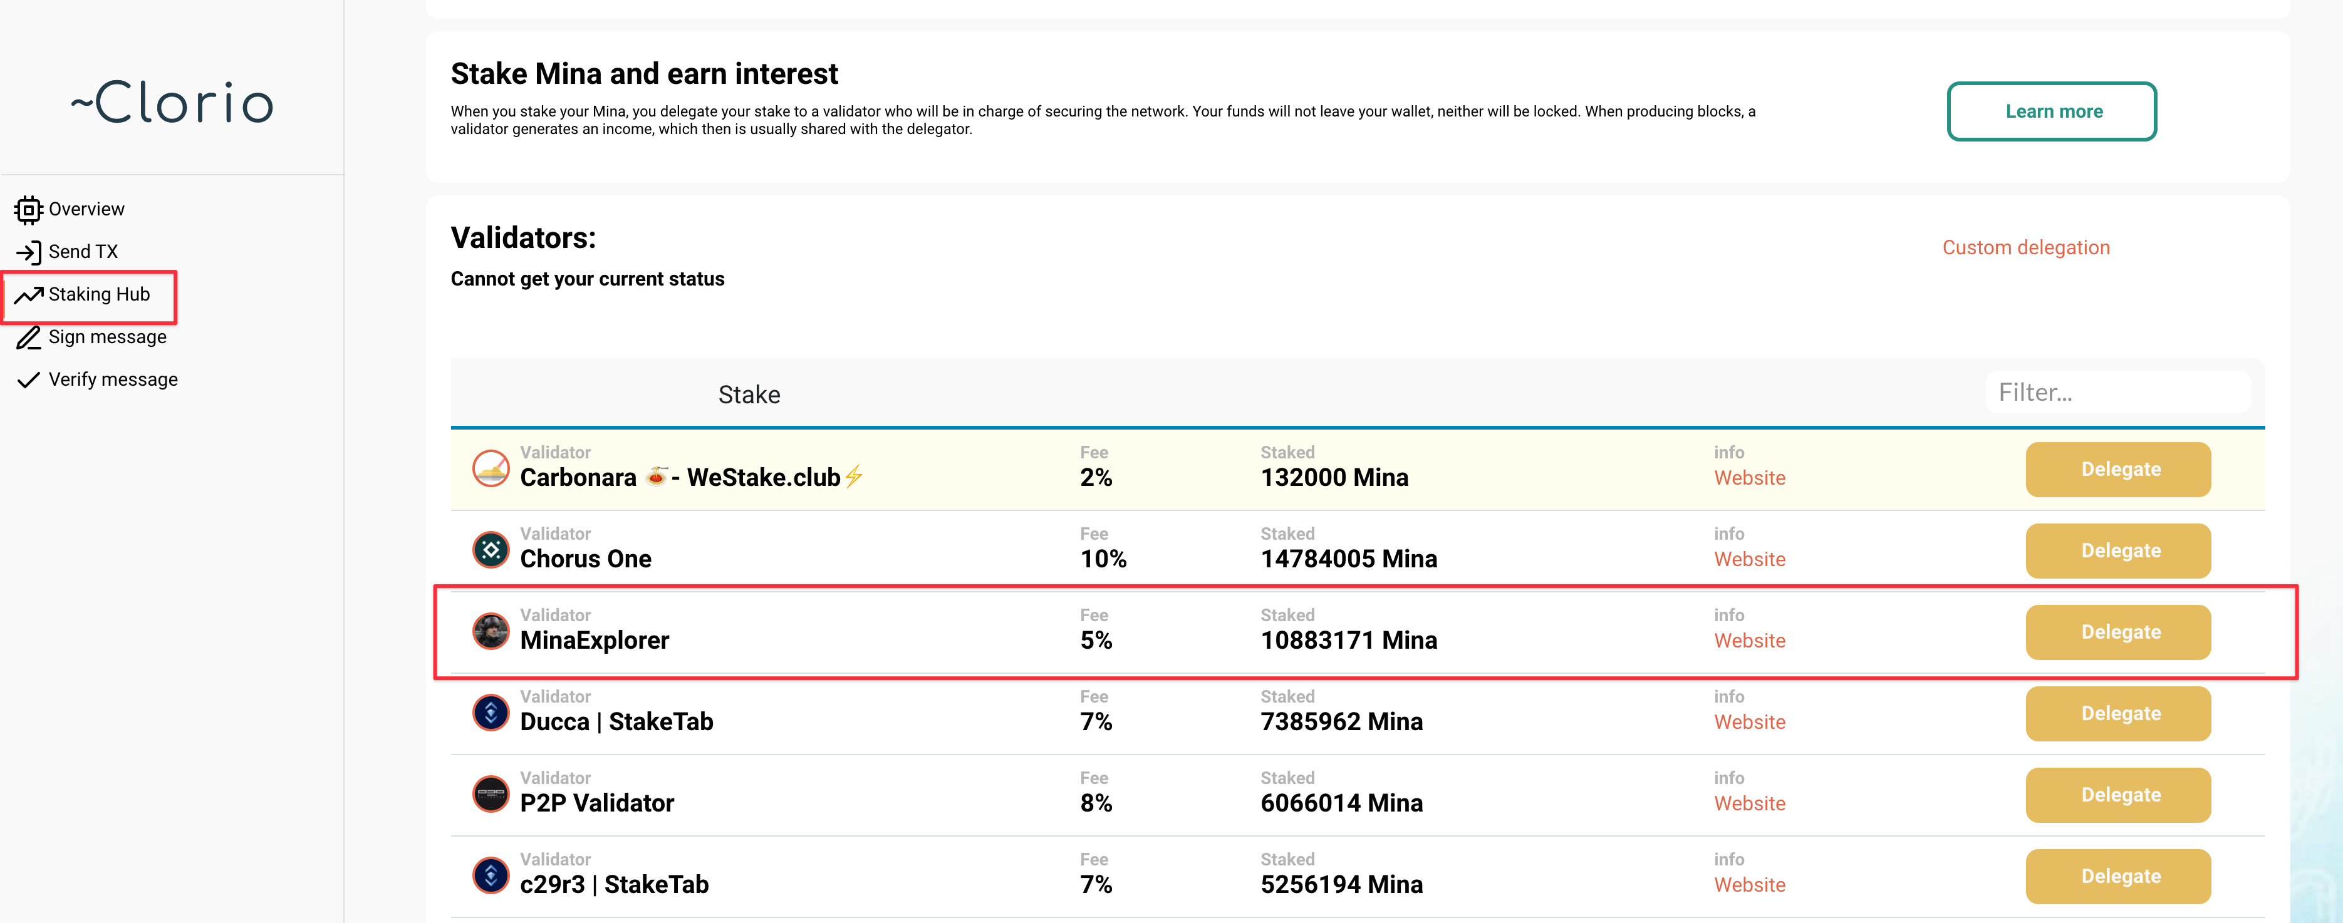Image resolution: width=2343 pixels, height=923 pixels.
Task: Open the P2P Validator Website link
Action: coord(1749,804)
